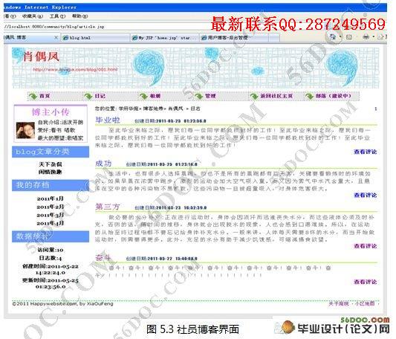396x339 pixels.
Task: Click 查看评论 for the 第三方 article
Action: coord(366,246)
